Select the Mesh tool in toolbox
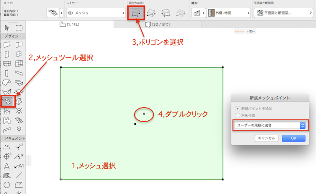The width and height of the screenshot is (316, 194). tap(7, 101)
